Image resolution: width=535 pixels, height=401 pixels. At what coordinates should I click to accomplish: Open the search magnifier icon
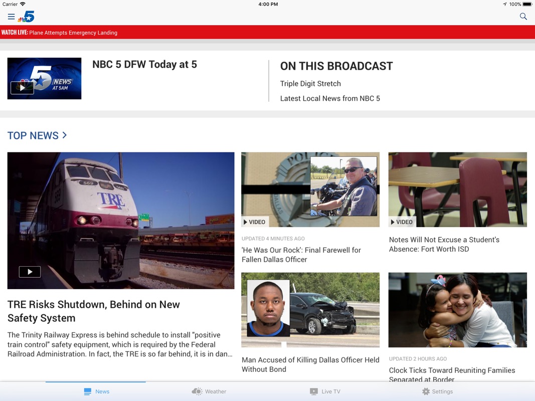click(523, 17)
